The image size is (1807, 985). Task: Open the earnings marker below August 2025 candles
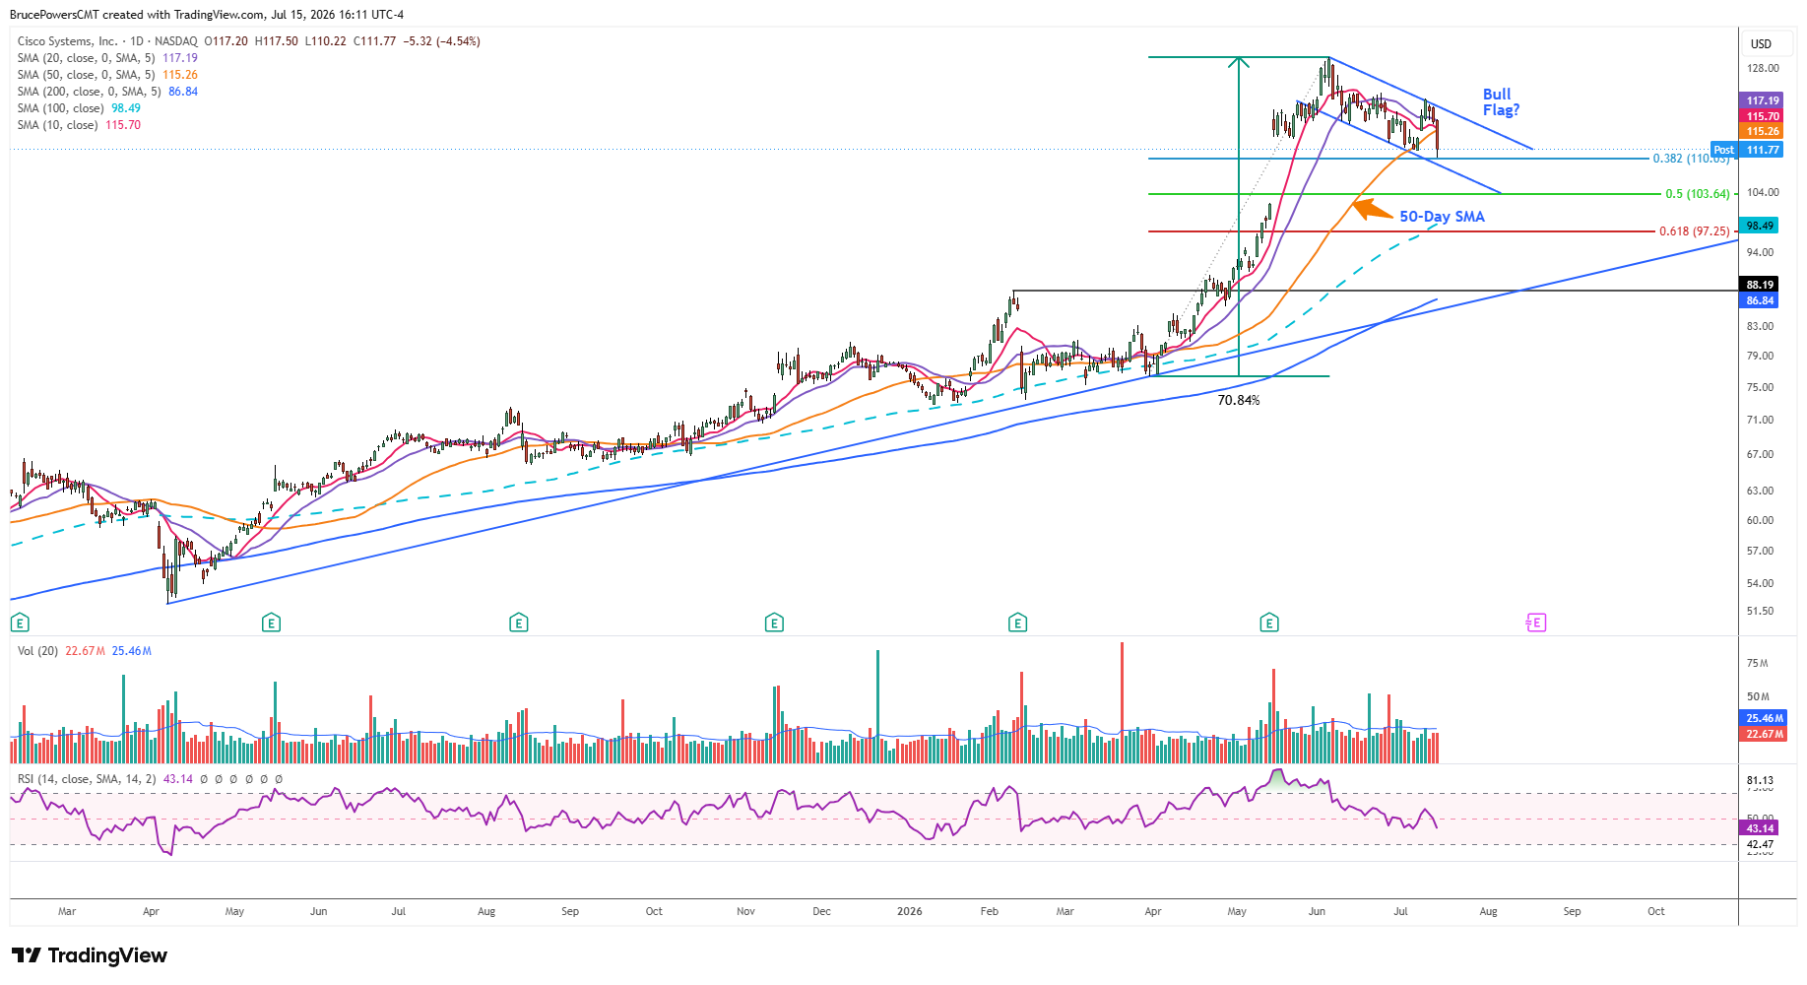point(519,623)
